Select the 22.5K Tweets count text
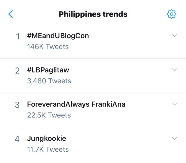 pyautogui.click(x=49, y=115)
